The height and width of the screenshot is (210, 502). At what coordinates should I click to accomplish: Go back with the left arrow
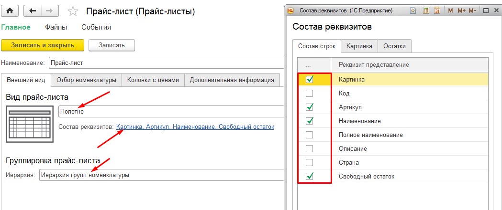tap(32, 10)
